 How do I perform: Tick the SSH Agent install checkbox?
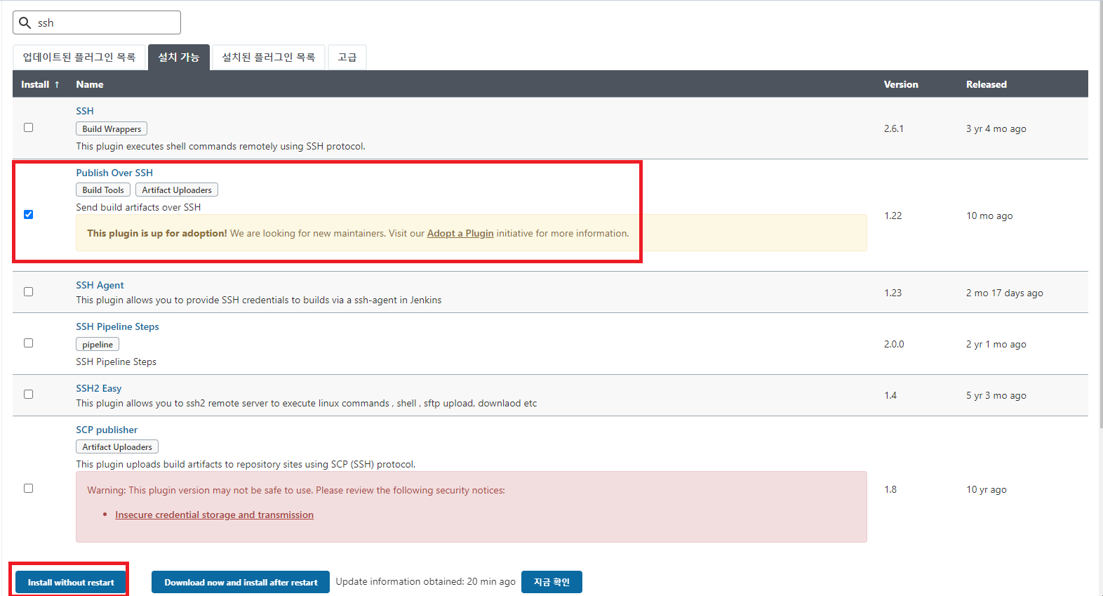[x=29, y=292]
